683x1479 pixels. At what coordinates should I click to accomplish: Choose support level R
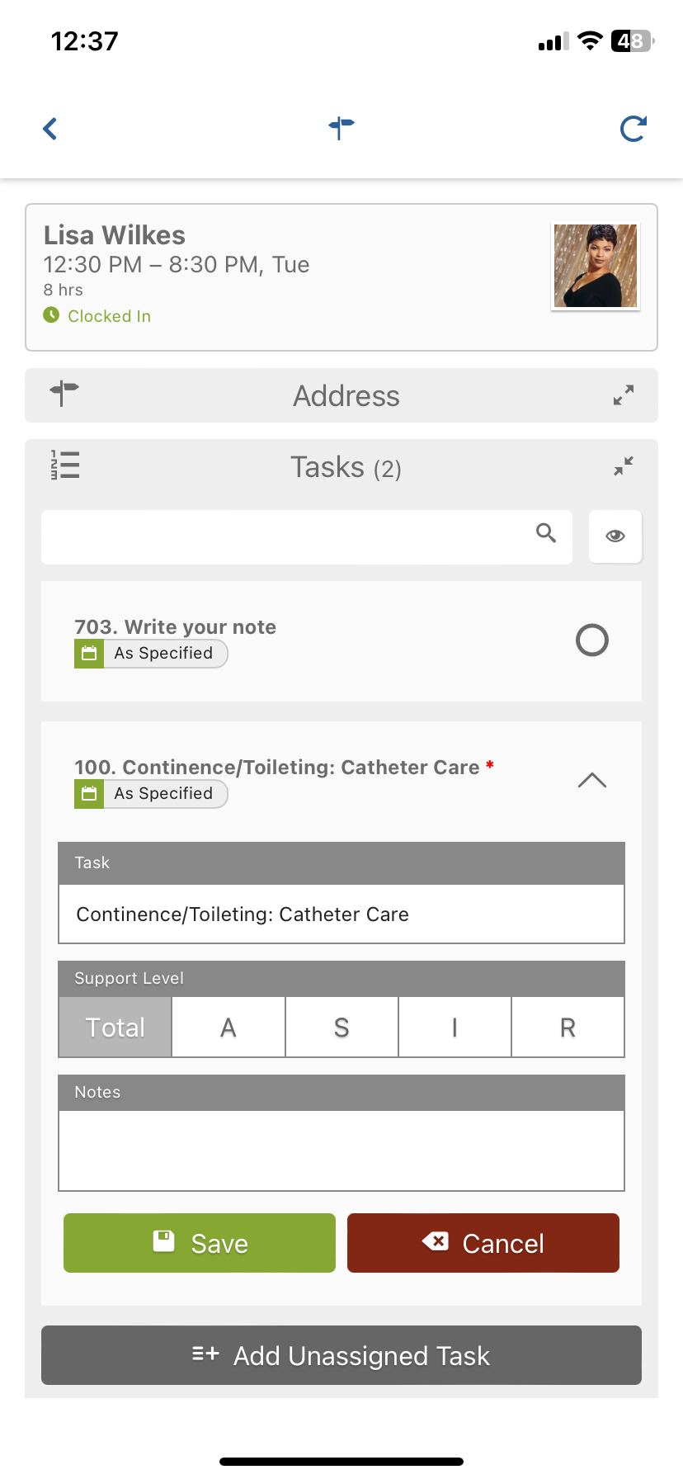[x=568, y=1028]
